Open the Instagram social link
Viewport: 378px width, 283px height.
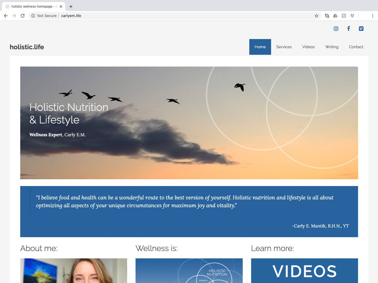point(336,29)
